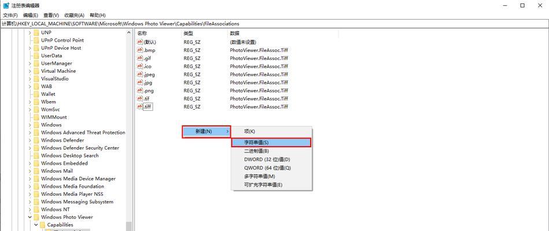This screenshot has width=549, height=231.
Task: Click the REG_SZ type in .gif row
Action: click(x=192, y=58)
